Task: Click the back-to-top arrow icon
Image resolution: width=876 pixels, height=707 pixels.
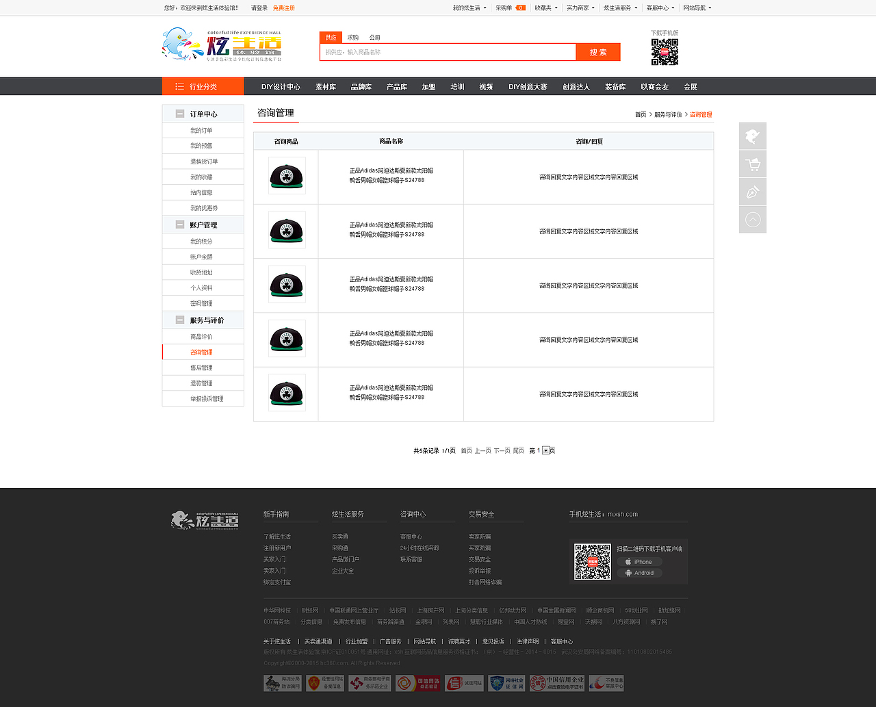Action: (x=752, y=219)
